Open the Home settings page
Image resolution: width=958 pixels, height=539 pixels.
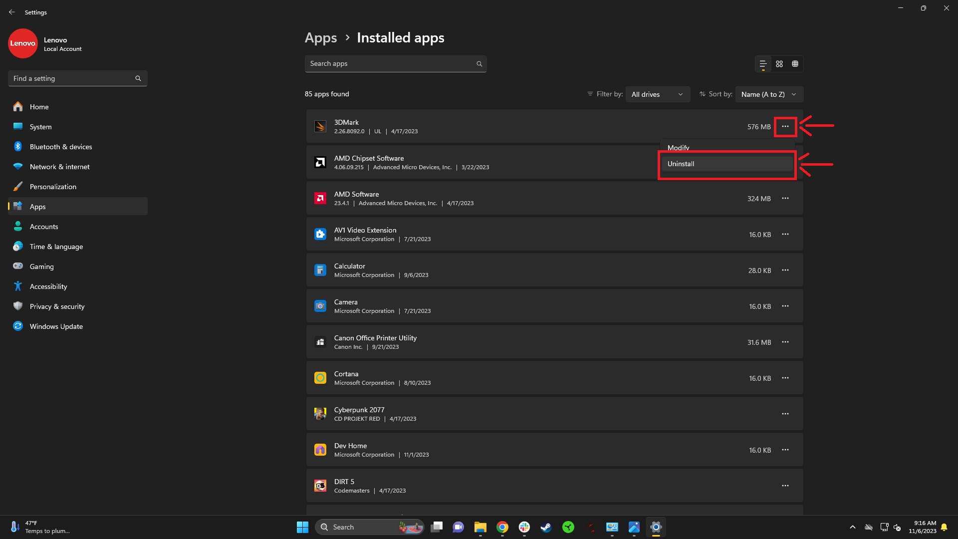[77, 107]
